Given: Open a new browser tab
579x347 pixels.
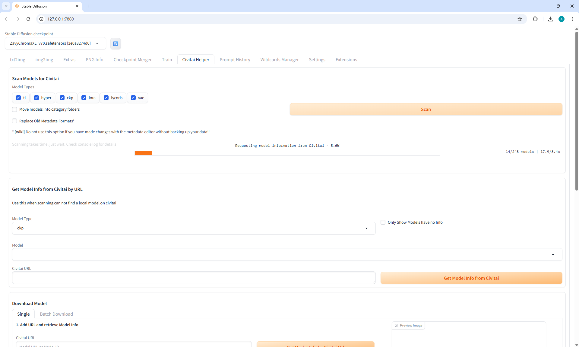Looking at the screenshot, I should pyautogui.click(x=88, y=6).
